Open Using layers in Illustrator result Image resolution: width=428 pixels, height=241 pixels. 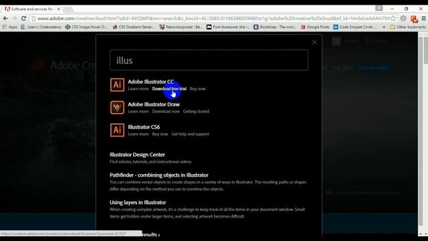pos(138,202)
